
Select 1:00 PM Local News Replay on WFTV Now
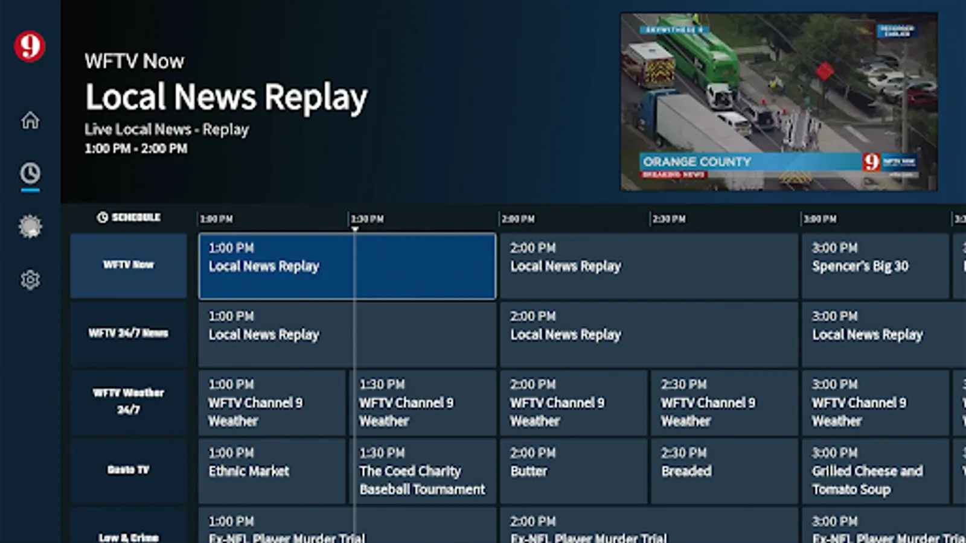(x=347, y=266)
